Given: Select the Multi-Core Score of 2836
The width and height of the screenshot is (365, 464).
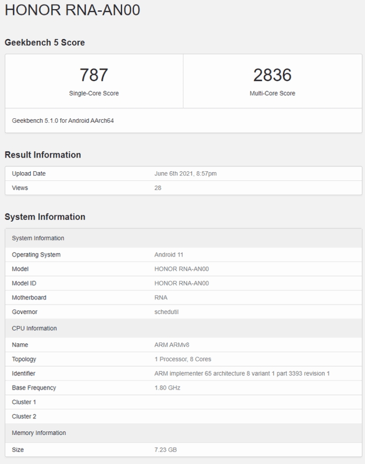Looking at the screenshot, I should click(x=272, y=73).
